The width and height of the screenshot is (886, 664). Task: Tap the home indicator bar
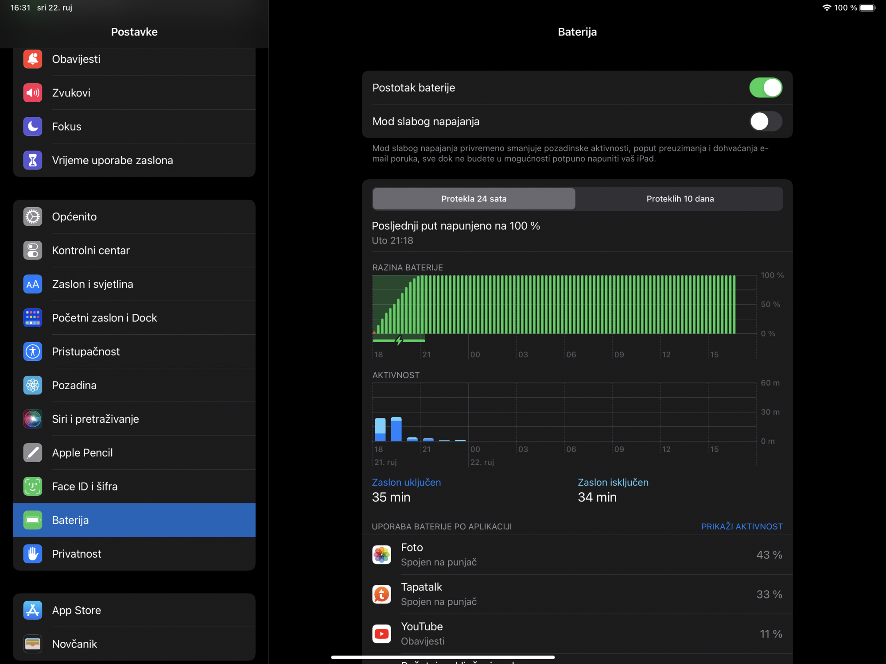click(x=443, y=657)
